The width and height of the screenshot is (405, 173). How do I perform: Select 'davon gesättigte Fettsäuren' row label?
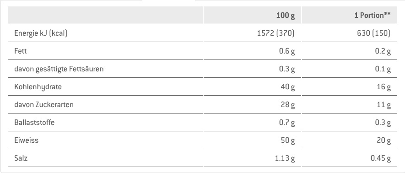pyautogui.click(x=59, y=69)
